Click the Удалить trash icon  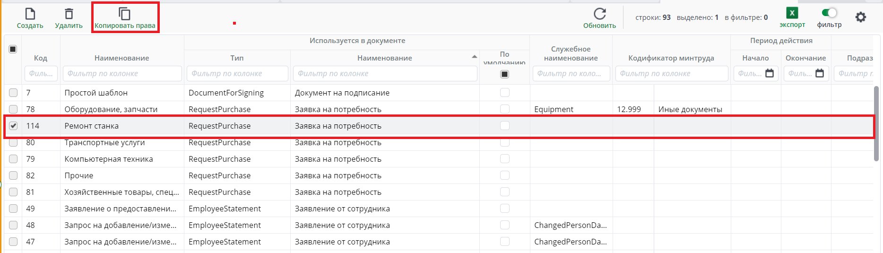click(x=69, y=14)
